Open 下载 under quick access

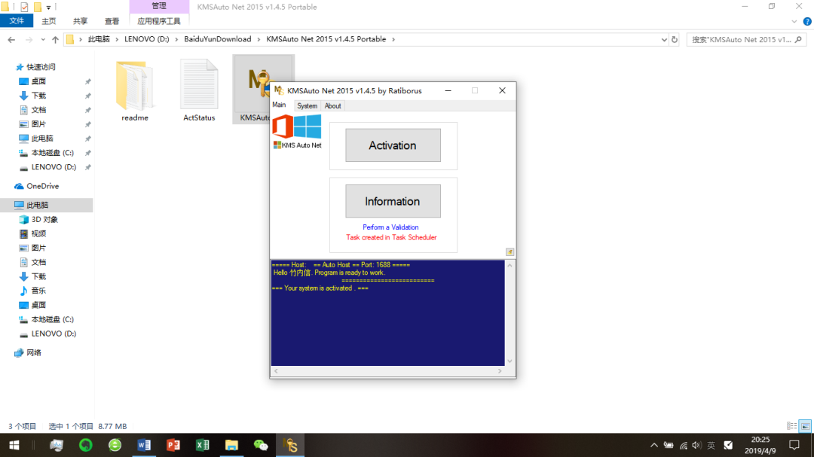[x=38, y=96]
